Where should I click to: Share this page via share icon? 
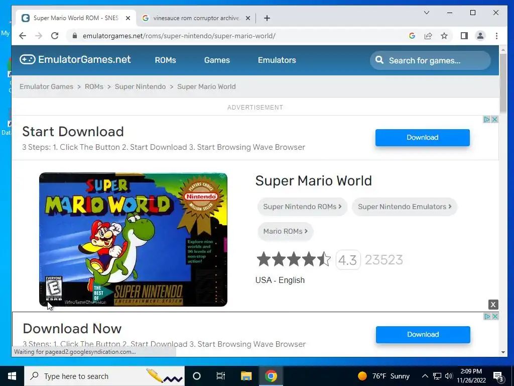(x=428, y=36)
